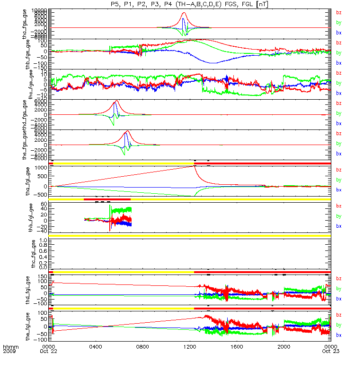Screen dimensions: 355x378
Task: Click the 2009 year label
Action: tap(9, 351)
